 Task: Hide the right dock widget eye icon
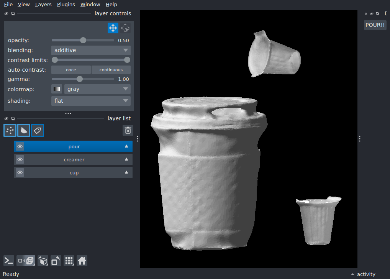click(372, 14)
